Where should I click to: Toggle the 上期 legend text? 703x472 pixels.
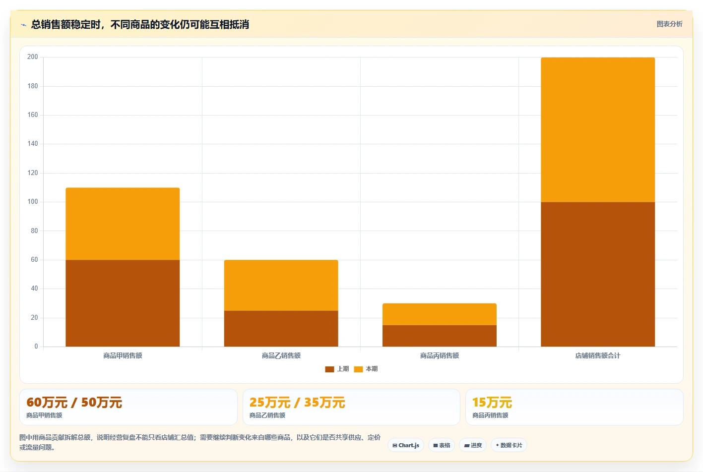tap(343, 369)
